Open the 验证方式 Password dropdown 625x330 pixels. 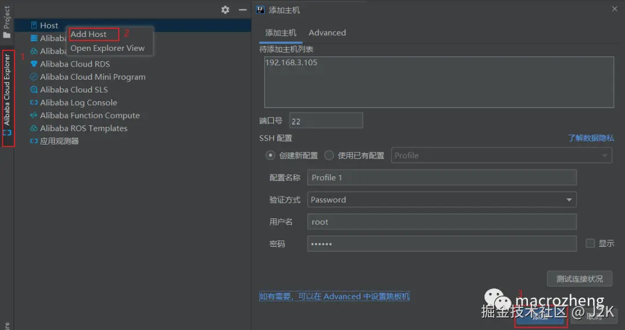[442, 200]
